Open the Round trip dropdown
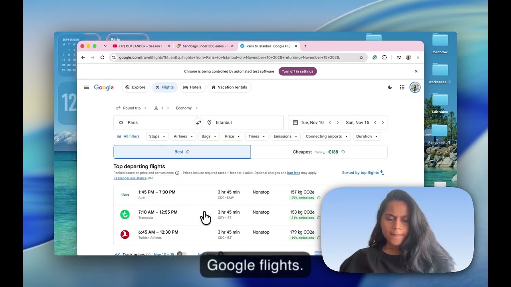The height and width of the screenshot is (287, 511). coord(131,108)
